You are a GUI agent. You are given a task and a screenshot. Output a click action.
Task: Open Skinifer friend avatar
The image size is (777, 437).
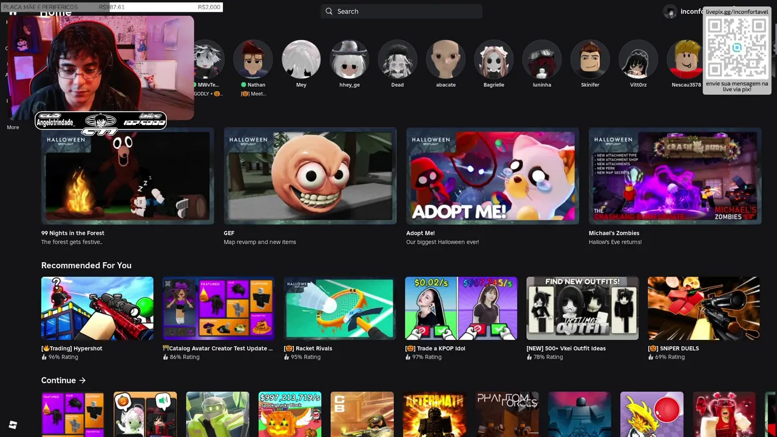[x=590, y=59]
